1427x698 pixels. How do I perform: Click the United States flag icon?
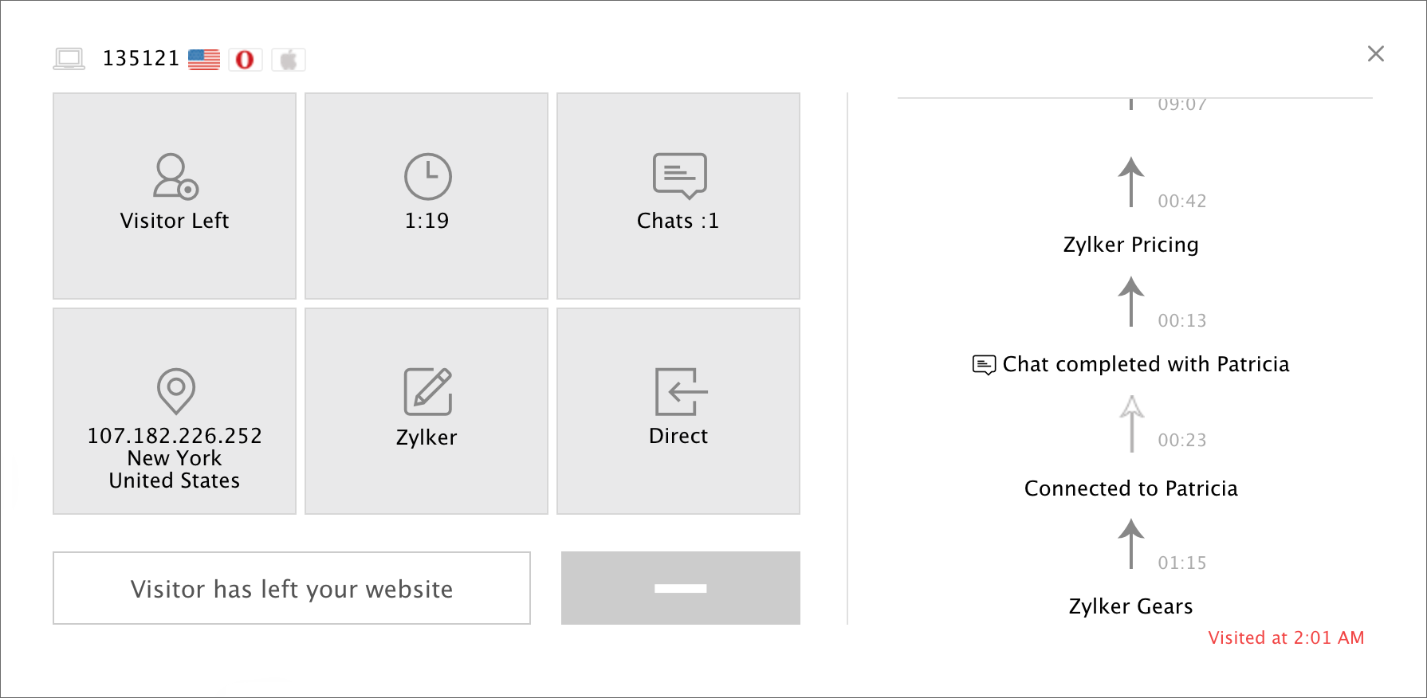tap(204, 59)
